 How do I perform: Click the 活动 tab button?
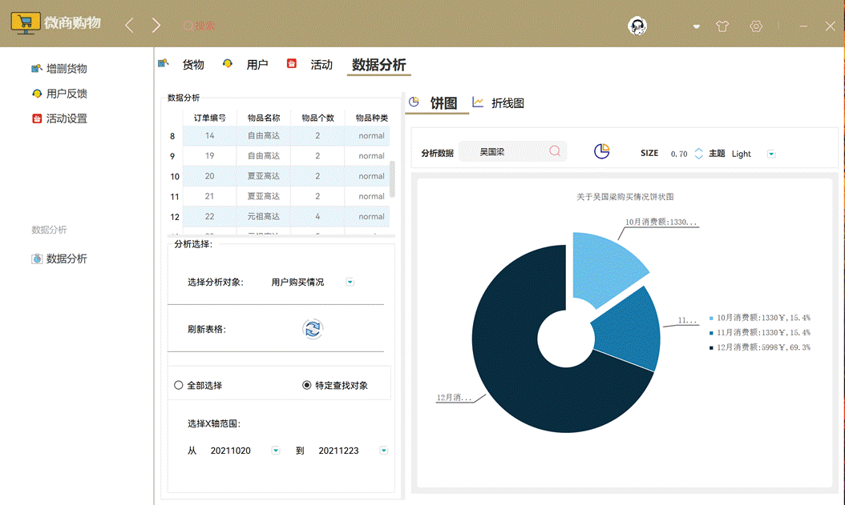(x=321, y=65)
